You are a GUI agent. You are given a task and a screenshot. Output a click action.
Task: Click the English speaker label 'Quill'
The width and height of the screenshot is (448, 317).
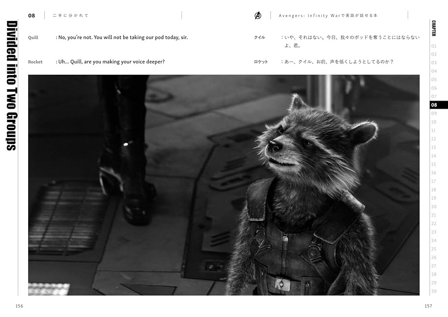click(33, 38)
